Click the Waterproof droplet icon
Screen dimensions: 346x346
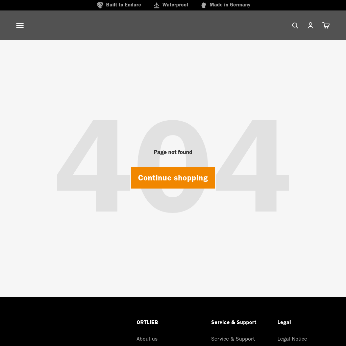coord(156,5)
